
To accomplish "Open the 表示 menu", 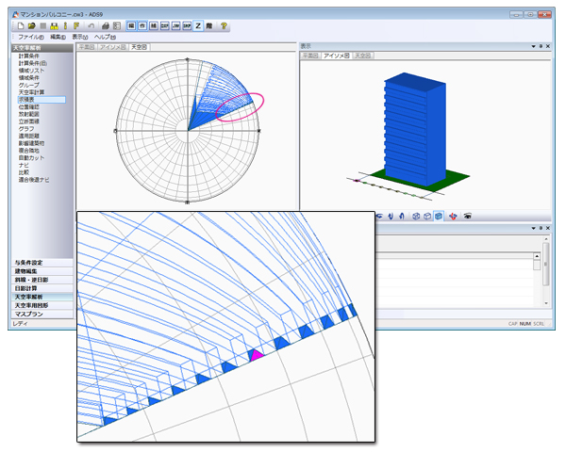I will click(x=80, y=37).
